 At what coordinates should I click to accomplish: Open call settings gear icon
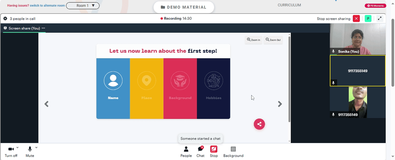tap(5, 19)
